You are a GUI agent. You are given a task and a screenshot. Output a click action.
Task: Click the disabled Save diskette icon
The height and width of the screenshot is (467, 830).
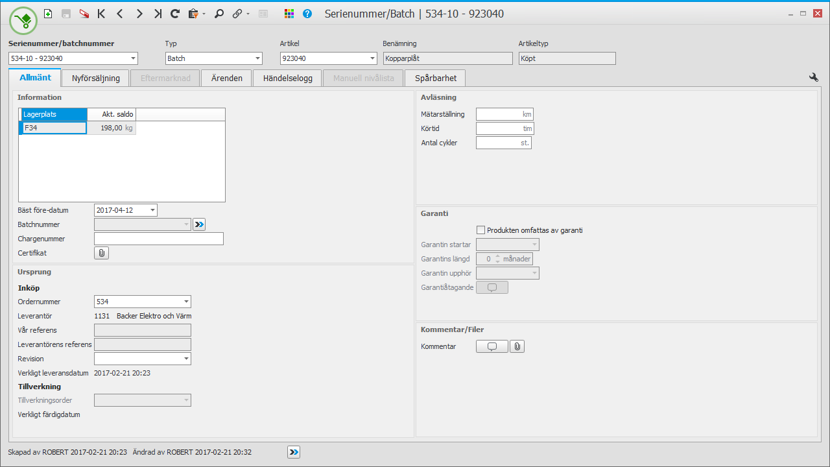(x=66, y=14)
